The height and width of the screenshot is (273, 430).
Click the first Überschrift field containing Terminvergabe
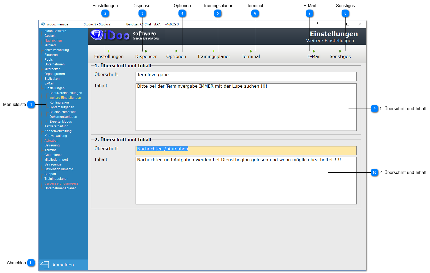(246, 77)
